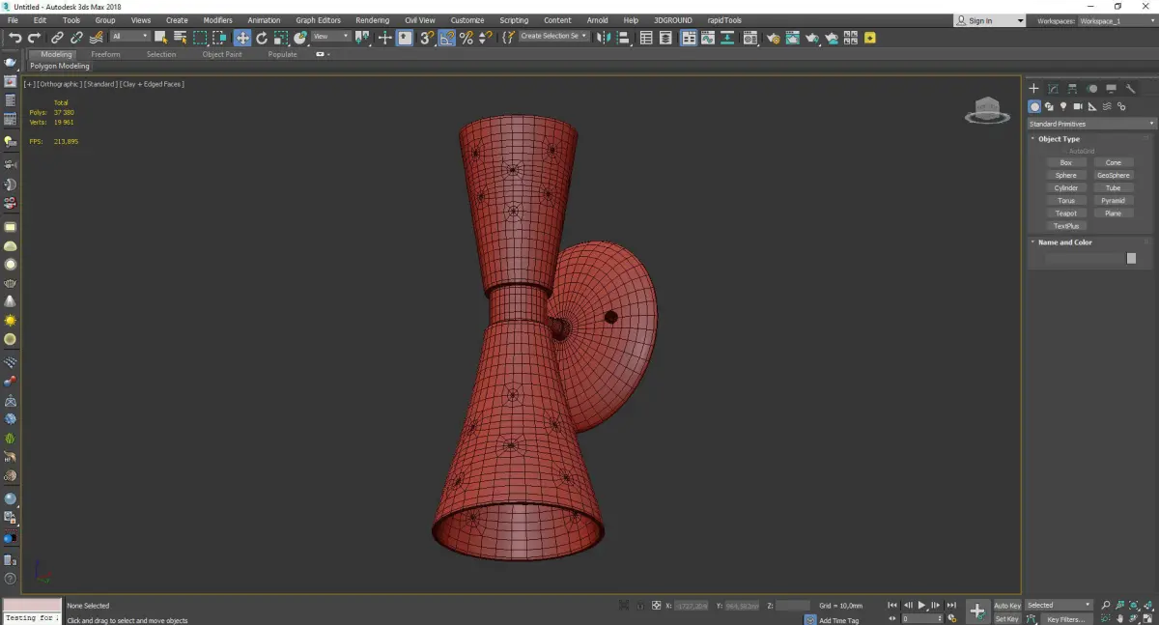Click the object color swatch
1159x625 pixels.
(x=1131, y=259)
